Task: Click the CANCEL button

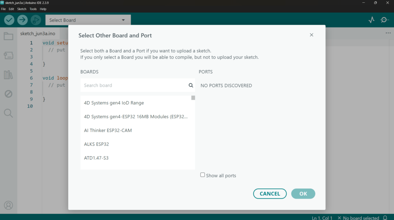Action: (x=270, y=193)
